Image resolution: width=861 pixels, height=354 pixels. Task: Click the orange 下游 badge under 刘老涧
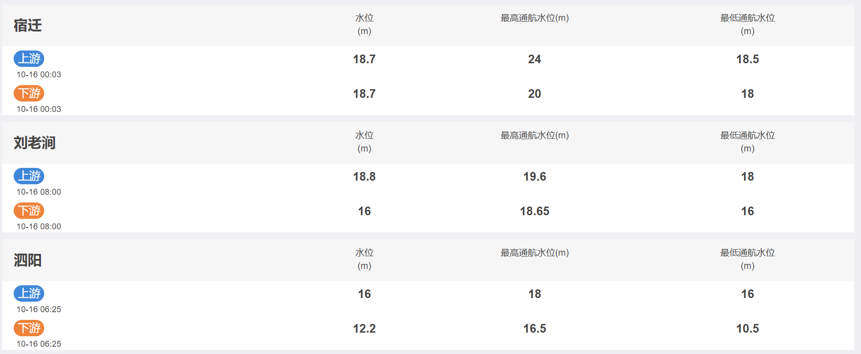(x=29, y=211)
